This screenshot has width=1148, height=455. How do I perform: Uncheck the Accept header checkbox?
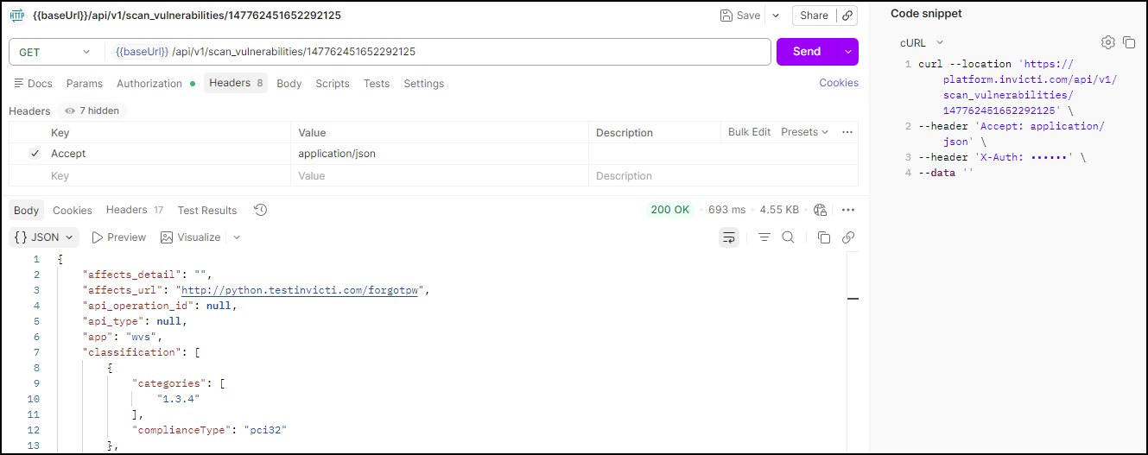[x=35, y=154]
